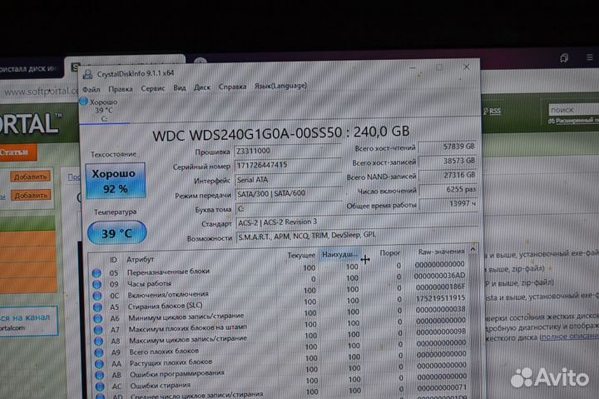The height and width of the screenshot is (399, 599).
Task: Click the Порог column header
Action: (389, 253)
